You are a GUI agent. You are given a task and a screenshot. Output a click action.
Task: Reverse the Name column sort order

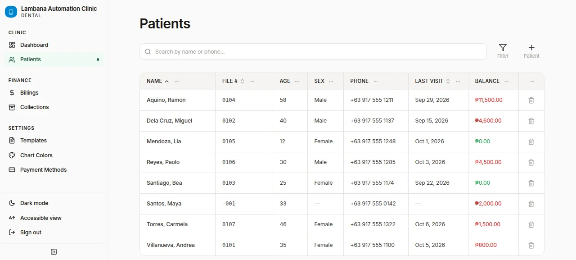[x=157, y=81]
